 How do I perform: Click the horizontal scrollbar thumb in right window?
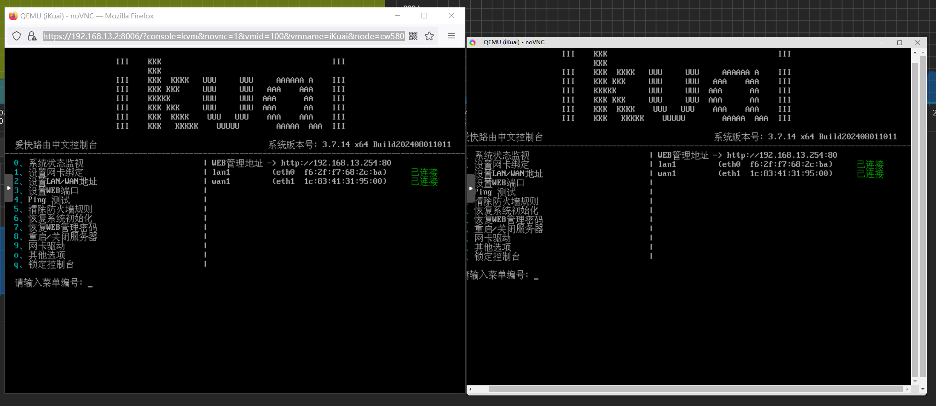click(x=695, y=389)
